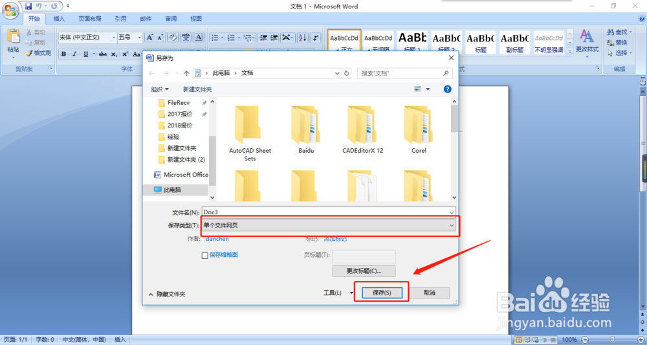The width and height of the screenshot is (647, 345).
Task: Open the 工具(L) dropdown
Action: pyautogui.click(x=338, y=293)
